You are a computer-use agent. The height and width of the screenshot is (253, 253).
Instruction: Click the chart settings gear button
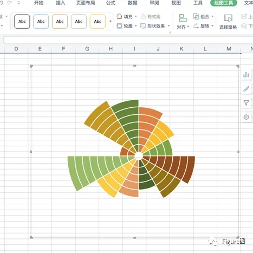coord(246,117)
